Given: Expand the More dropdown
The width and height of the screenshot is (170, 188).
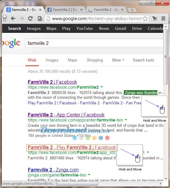Looking at the screenshot, I should [x=118, y=60].
